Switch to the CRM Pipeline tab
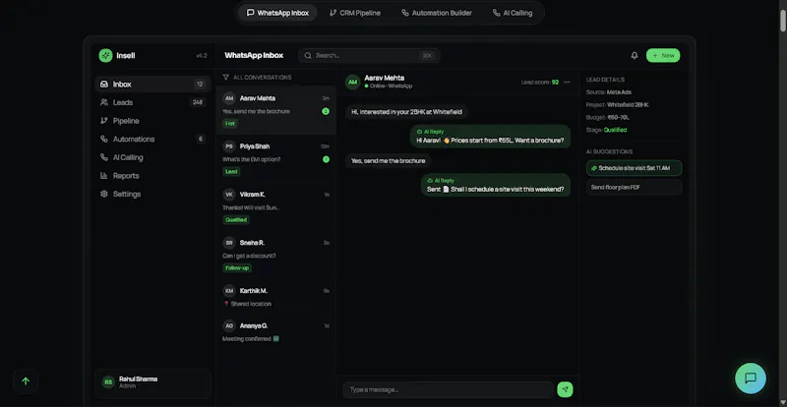This screenshot has height=407, width=787. point(355,13)
